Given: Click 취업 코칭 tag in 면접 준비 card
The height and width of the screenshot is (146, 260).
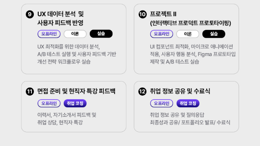Looking at the screenshot, I should (x=75, y=103).
